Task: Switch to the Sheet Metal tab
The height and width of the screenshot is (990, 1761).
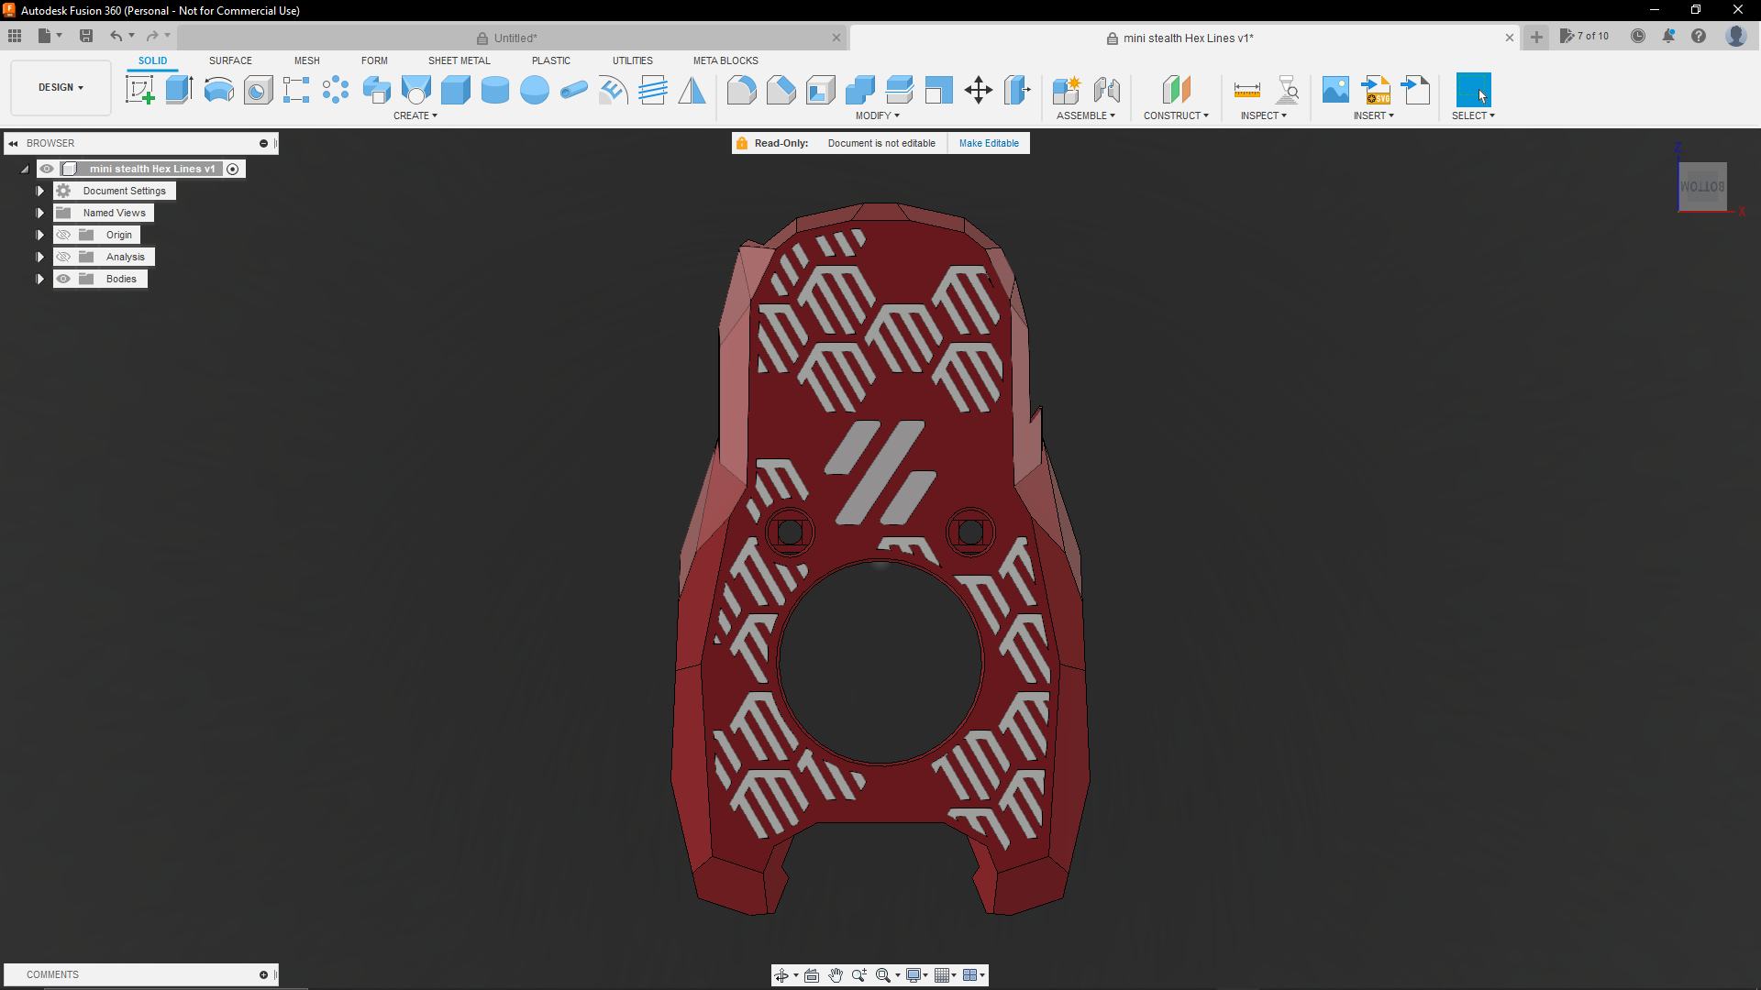Action: [x=459, y=60]
